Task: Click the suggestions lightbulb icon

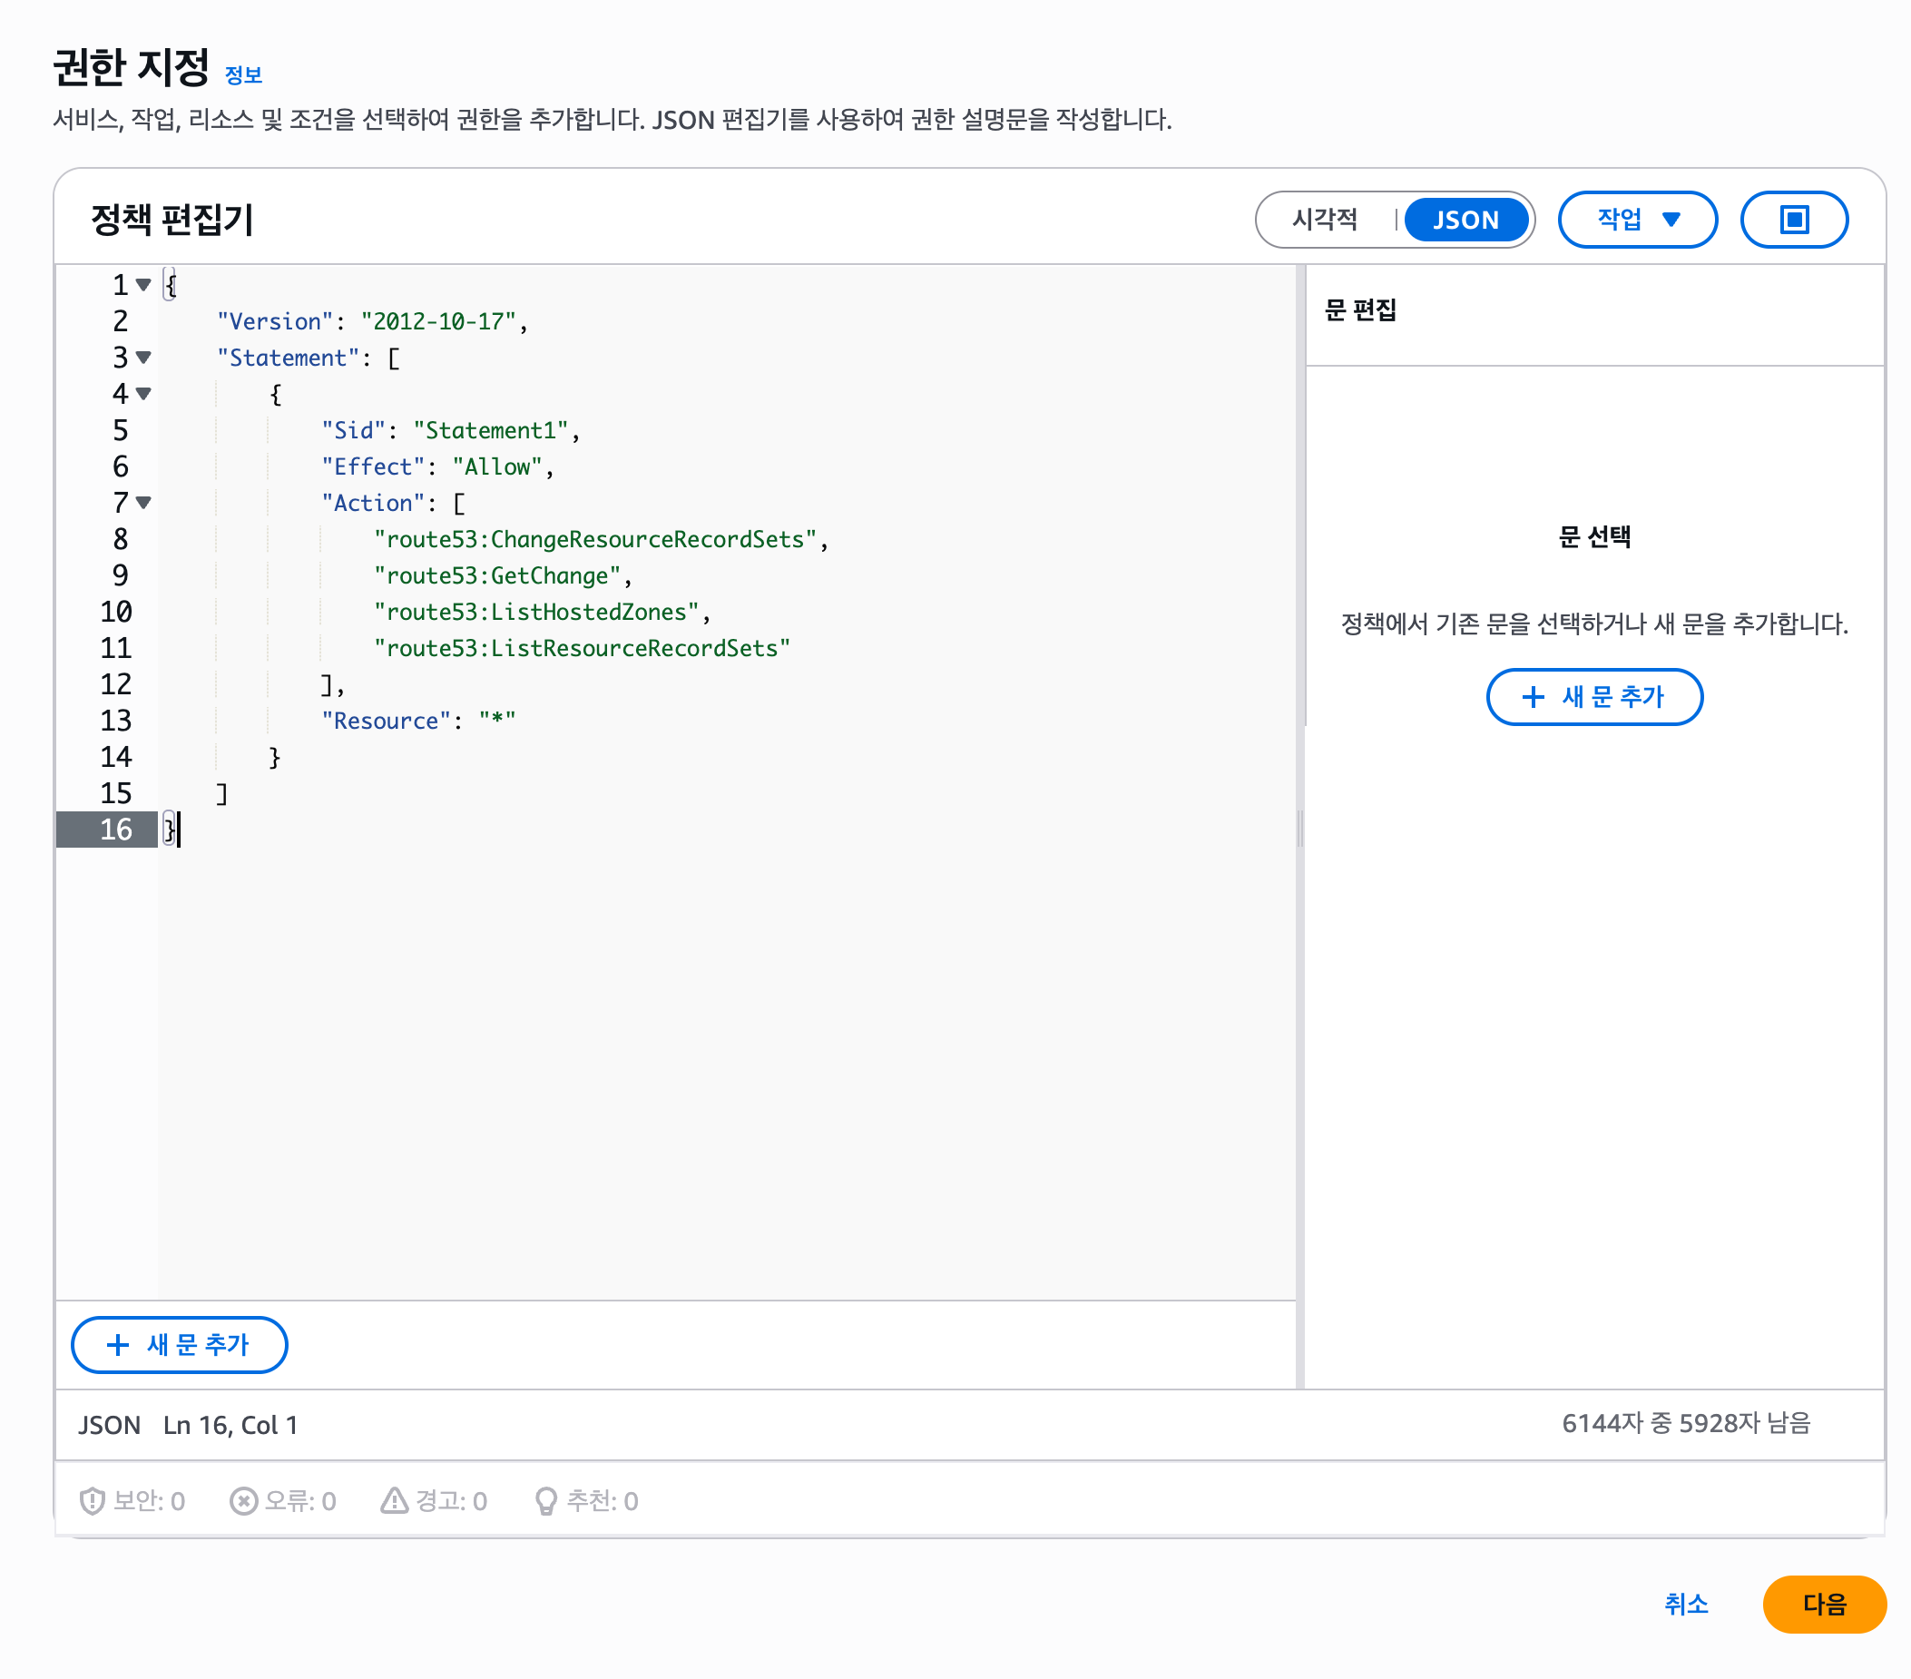Action: (x=546, y=1500)
